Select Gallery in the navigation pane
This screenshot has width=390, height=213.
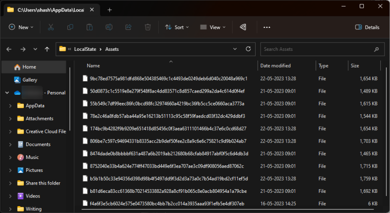point(30,80)
